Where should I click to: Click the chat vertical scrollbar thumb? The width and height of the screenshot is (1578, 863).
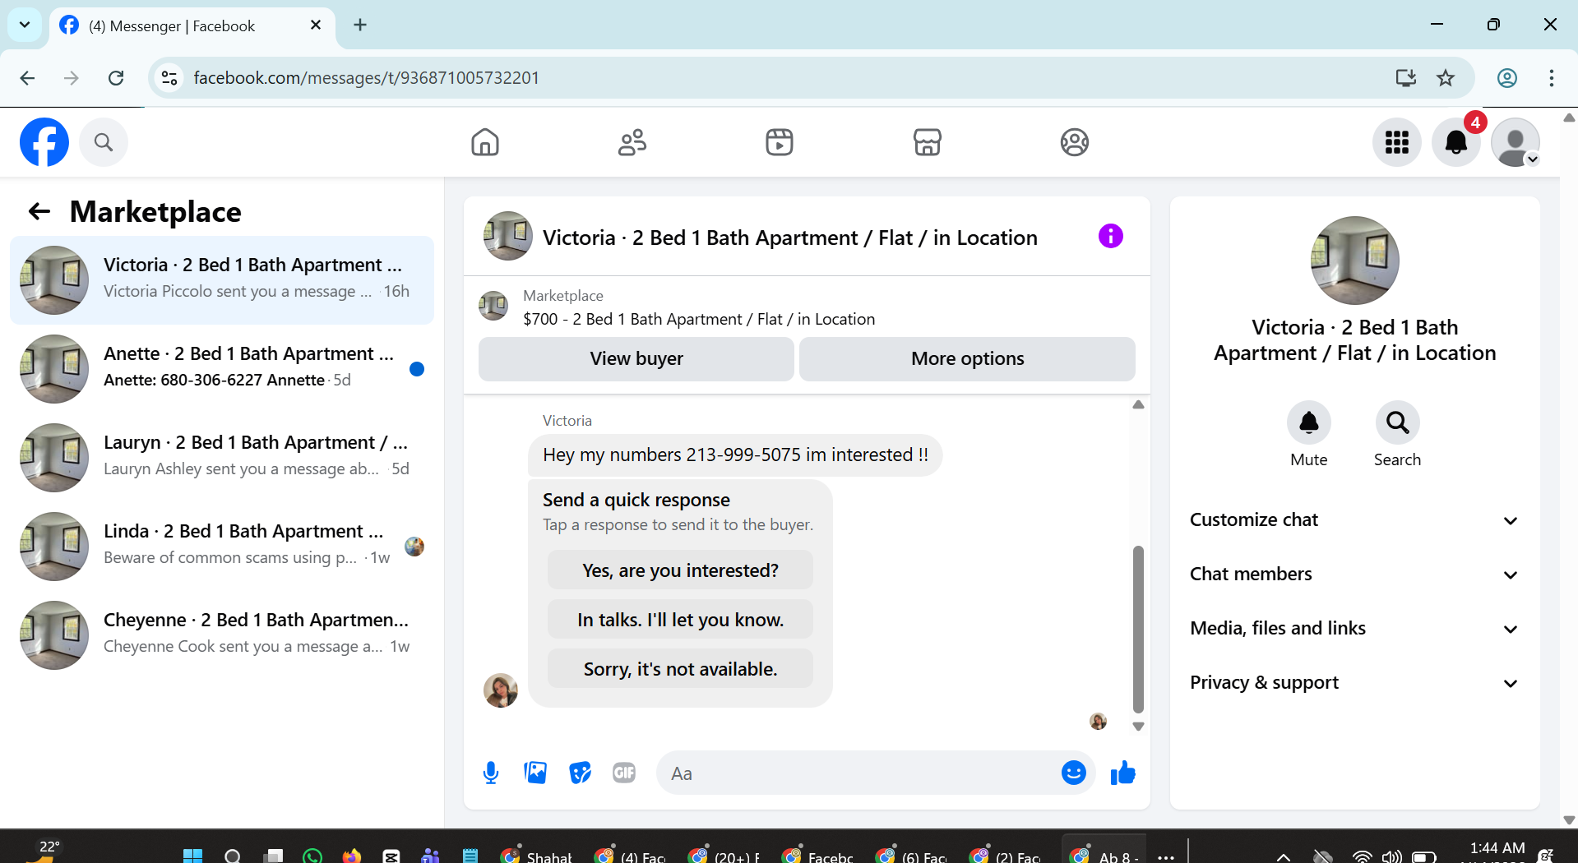click(1138, 629)
